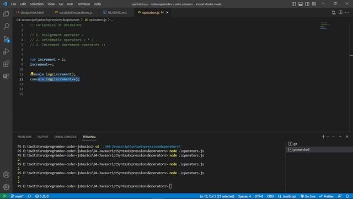Open the Accounts menu icon
This screenshot has height=199, width=353.
point(6,175)
